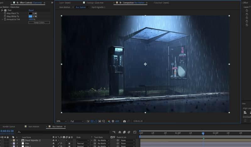The image size is (251, 147).
Task: Select the Hard Vignette 1 layer
Action: click(x=33, y=140)
